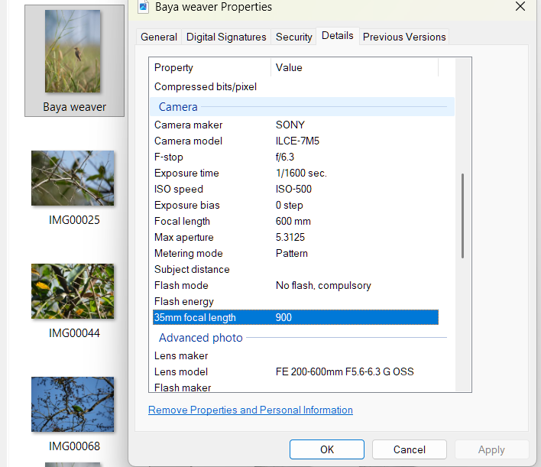Select the Camera model row
The image size is (541, 467).
tap(188, 141)
